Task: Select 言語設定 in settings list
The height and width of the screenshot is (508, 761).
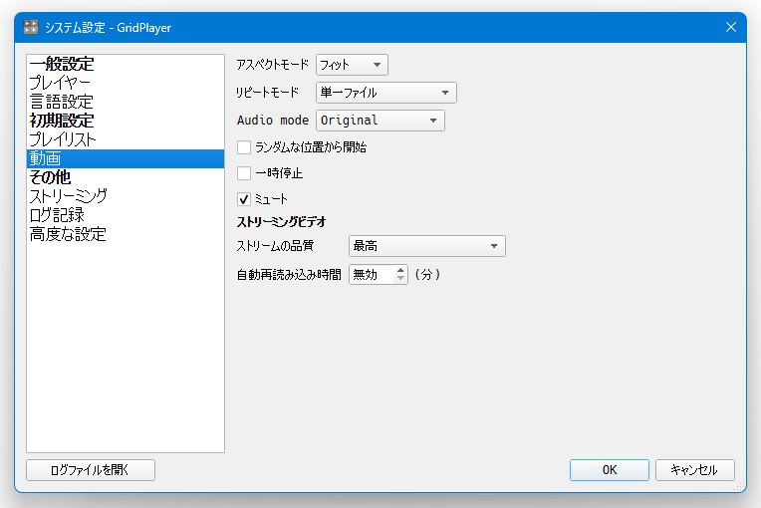Action: click(x=126, y=102)
